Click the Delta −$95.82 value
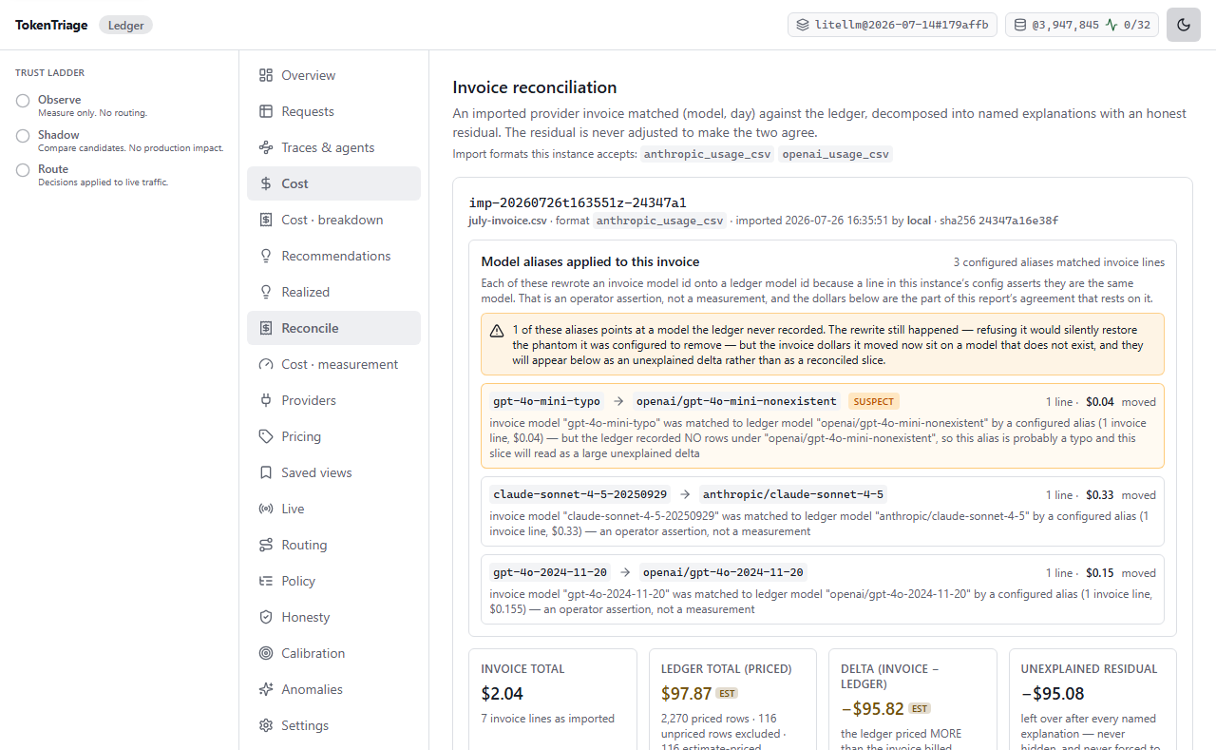The width and height of the screenshot is (1216, 750). (x=871, y=709)
